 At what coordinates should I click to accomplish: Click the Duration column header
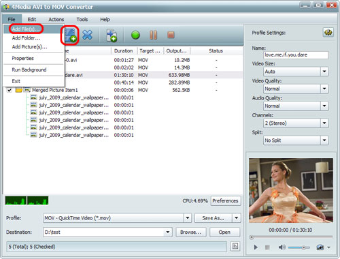tap(124, 51)
